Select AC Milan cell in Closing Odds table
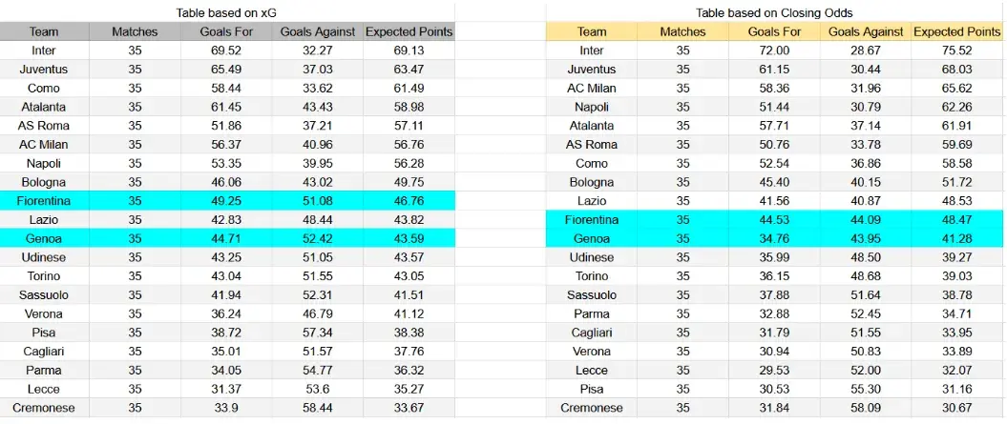This screenshot has height=424, width=1007. click(x=592, y=88)
